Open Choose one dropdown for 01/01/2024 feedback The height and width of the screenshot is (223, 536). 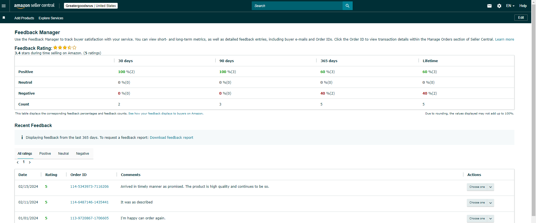480,219
